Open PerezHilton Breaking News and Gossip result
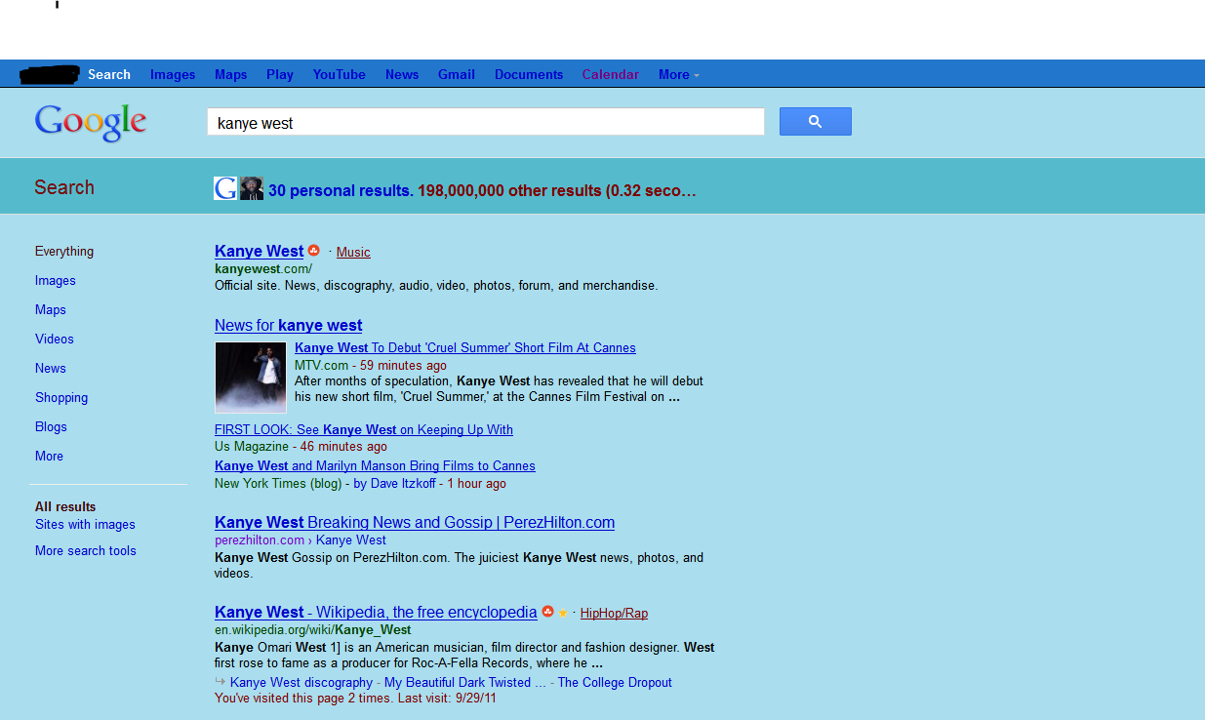1205x720 pixels. (415, 522)
